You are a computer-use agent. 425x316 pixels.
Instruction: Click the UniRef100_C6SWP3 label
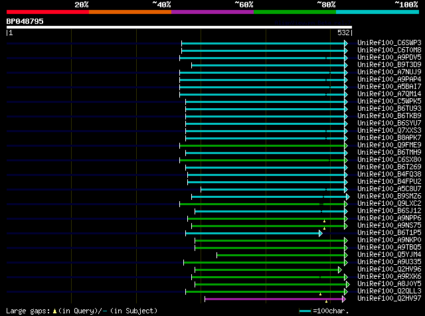(x=389, y=43)
